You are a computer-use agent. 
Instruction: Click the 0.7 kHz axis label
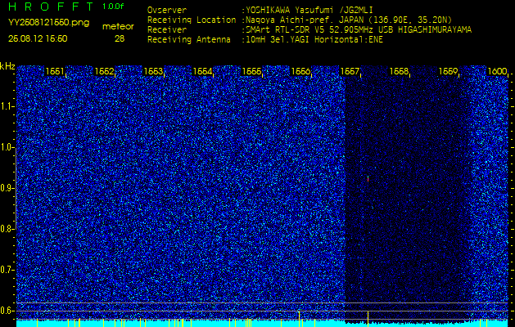7,270
